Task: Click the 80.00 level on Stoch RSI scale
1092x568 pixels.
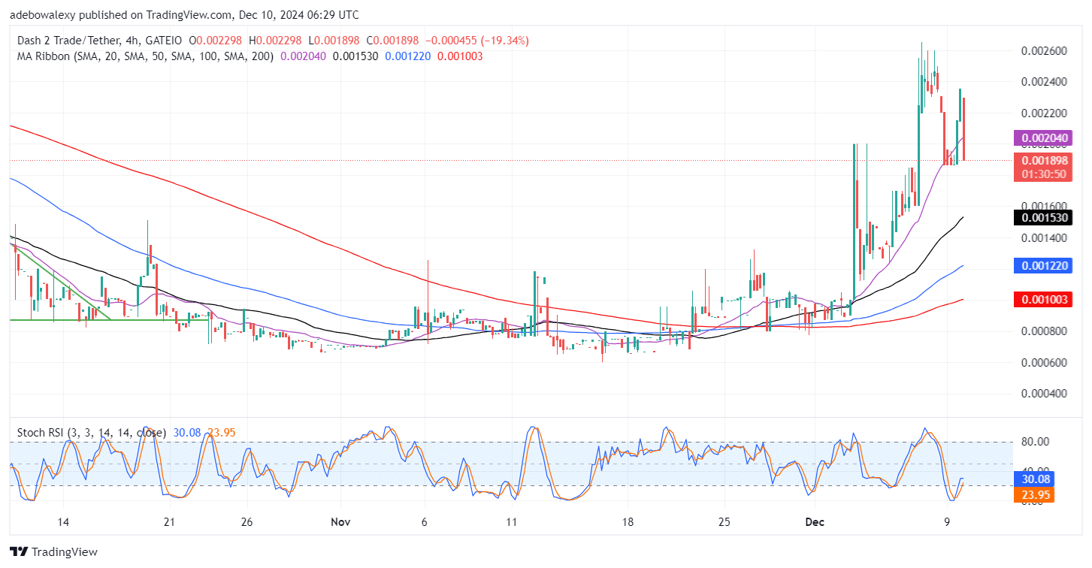Action: (x=1033, y=441)
